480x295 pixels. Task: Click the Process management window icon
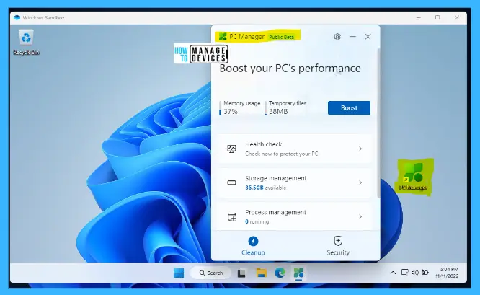click(x=232, y=217)
